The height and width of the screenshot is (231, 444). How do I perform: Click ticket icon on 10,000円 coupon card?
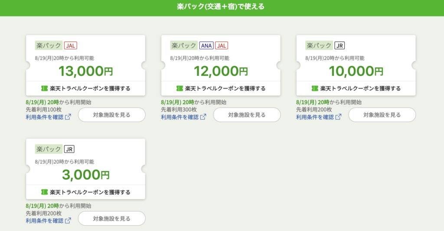click(x=315, y=88)
